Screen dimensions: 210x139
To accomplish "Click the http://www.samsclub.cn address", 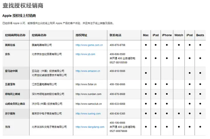I will coord(89,104).
